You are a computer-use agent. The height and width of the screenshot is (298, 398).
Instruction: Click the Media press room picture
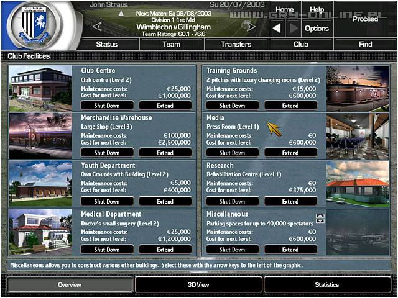[x=358, y=136]
